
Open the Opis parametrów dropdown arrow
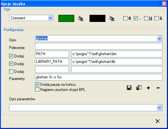pos(159,108)
